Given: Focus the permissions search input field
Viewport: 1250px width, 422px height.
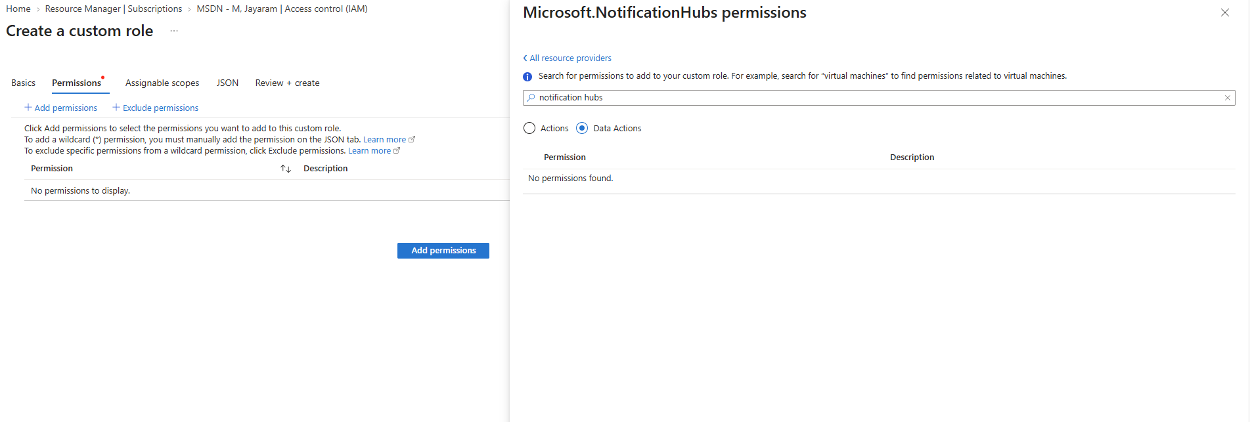Looking at the screenshot, I should [x=879, y=98].
